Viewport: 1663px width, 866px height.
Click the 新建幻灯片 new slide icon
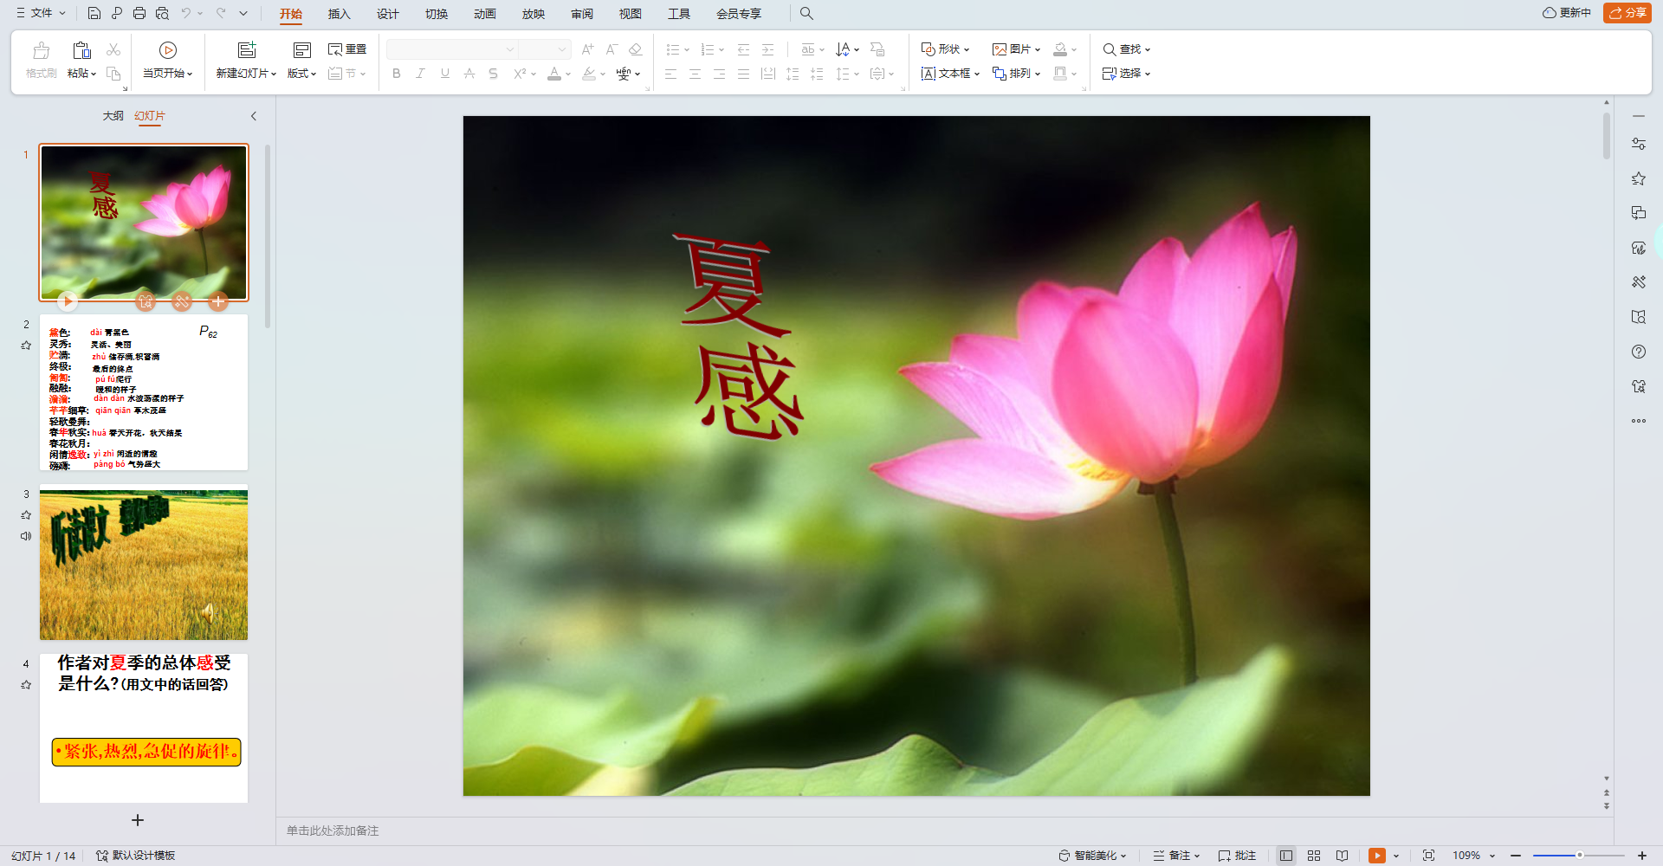coord(247,50)
